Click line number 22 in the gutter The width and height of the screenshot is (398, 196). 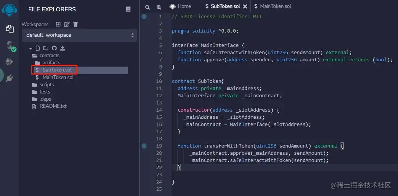pos(159,168)
